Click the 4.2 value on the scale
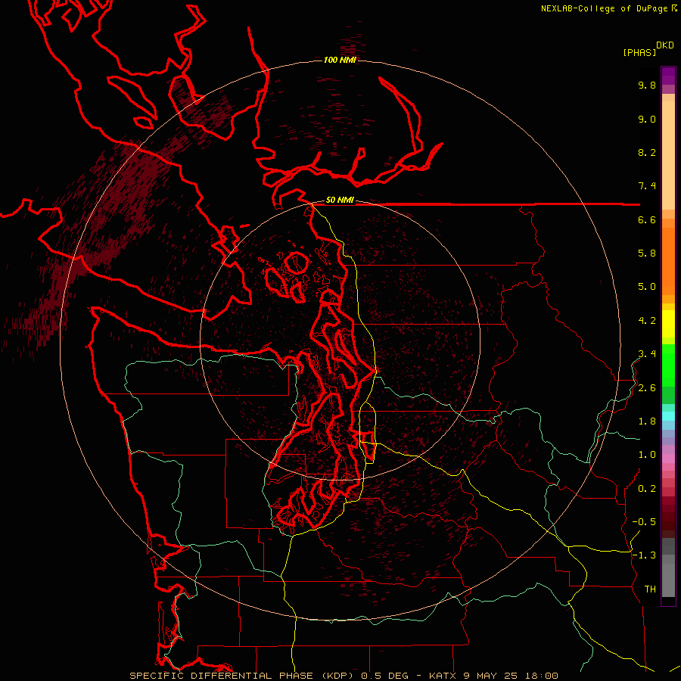 click(x=647, y=321)
